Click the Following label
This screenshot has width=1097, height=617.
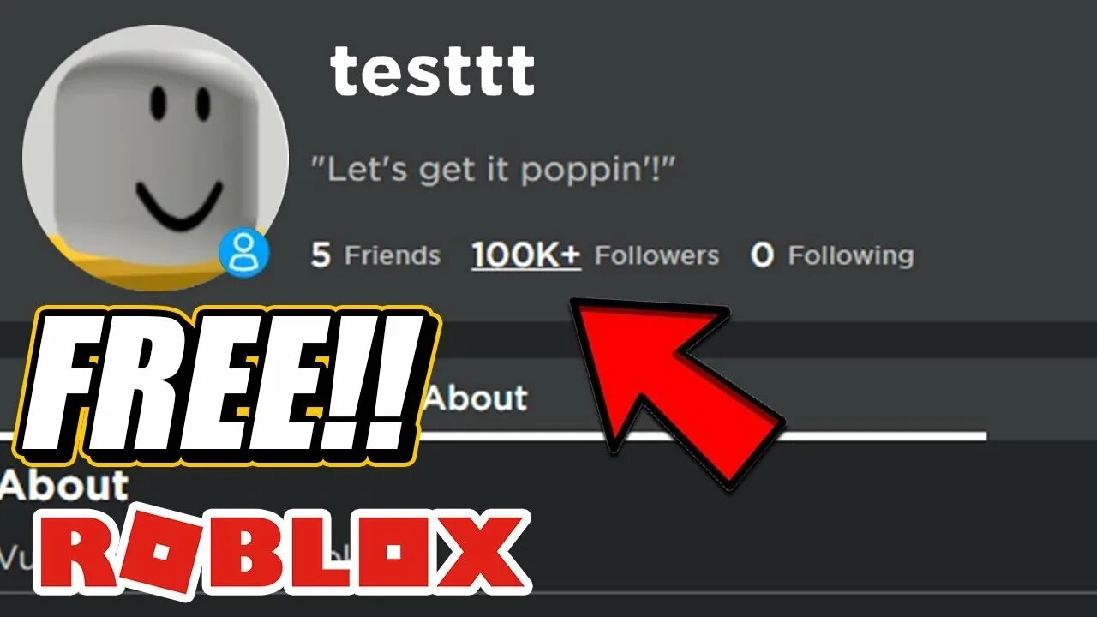click(851, 255)
